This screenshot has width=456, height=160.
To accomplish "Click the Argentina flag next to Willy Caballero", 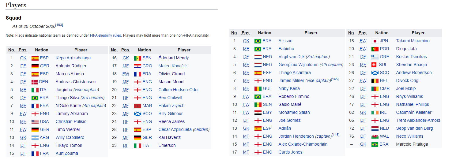I will 35,138.
